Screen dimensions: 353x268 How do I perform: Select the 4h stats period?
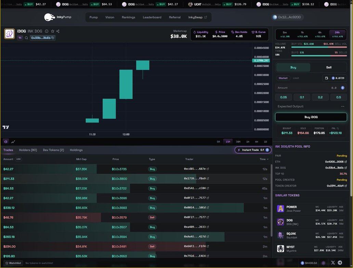tap(320, 34)
